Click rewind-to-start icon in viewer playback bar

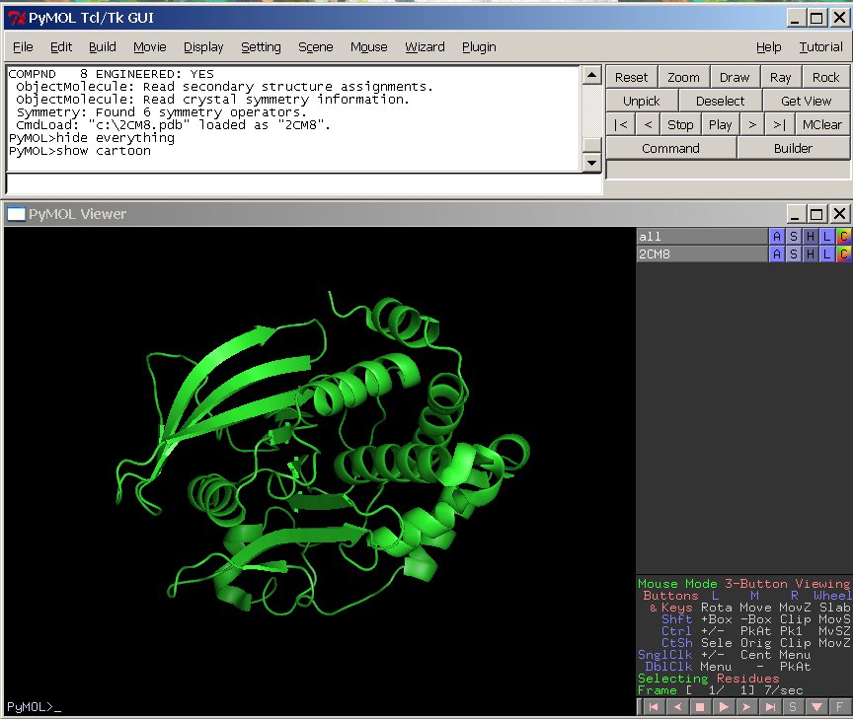[654, 707]
